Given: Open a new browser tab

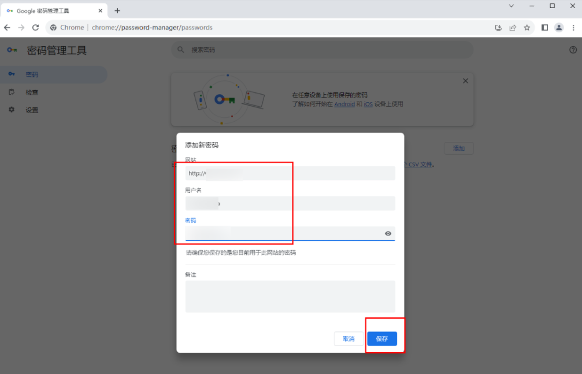Looking at the screenshot, I should [x=117, y=11].
